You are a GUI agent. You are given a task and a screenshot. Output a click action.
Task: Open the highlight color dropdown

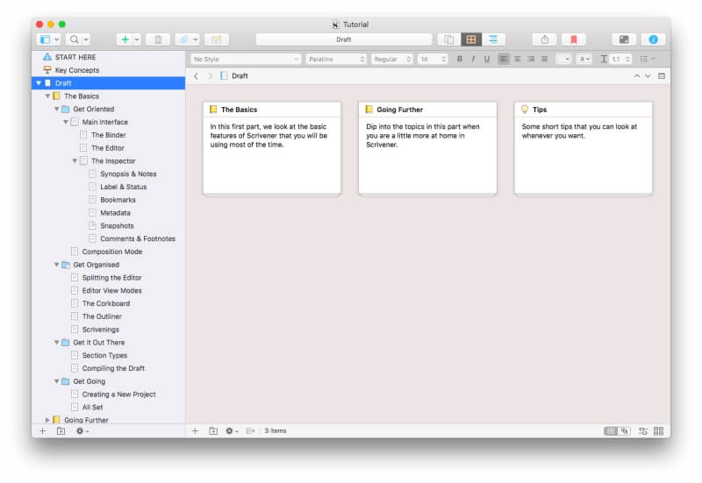point(584,59)
